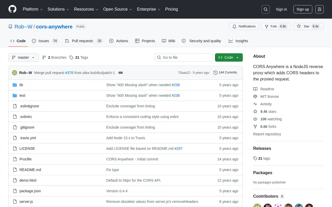332x207 pixels.
Task: Click the file icon next to server.js
Action: pyautogui.click(x=15, y=202)
